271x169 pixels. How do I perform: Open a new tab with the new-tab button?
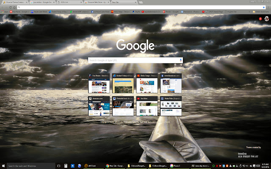pyautogui.click(x=141, y=3)
